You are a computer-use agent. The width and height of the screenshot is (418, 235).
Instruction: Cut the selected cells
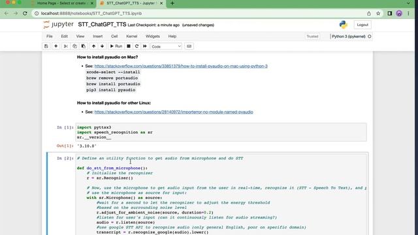pyautogui.click(x=65, y=46)
